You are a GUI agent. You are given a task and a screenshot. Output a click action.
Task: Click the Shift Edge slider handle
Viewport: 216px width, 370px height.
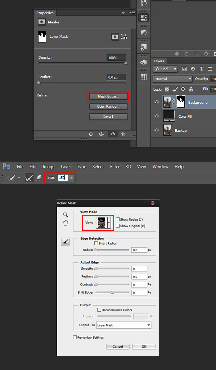[x=112, y=293]
